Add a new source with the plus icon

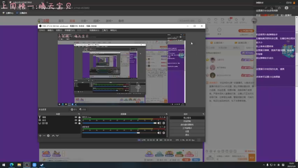point(40,136)
